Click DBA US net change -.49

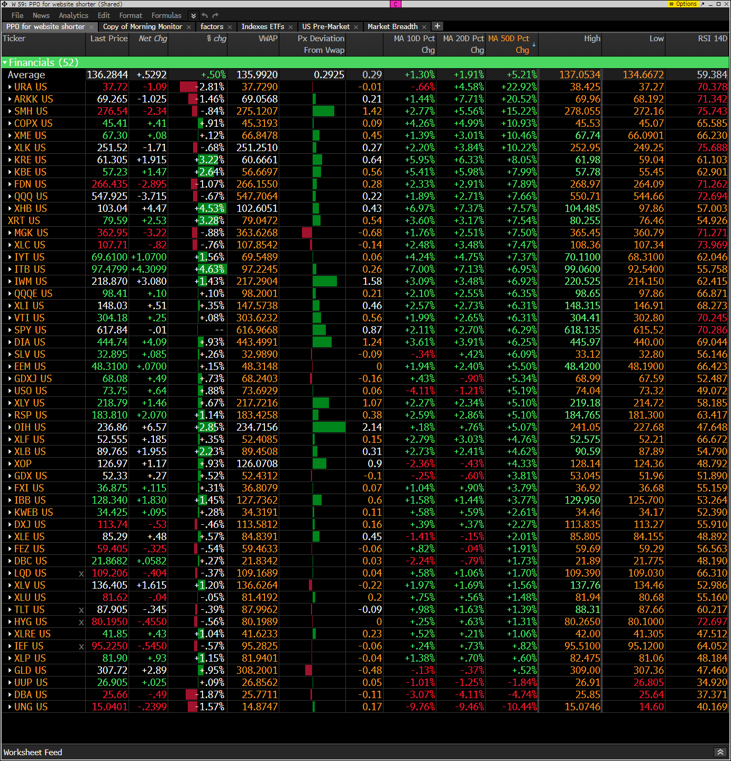click(x=157, y=694)
